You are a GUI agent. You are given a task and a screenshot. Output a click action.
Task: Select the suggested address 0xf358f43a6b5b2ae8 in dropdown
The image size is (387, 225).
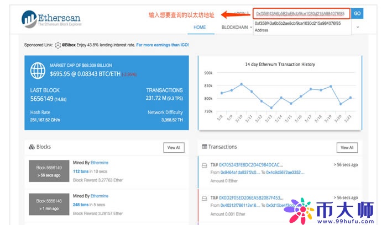302,26
